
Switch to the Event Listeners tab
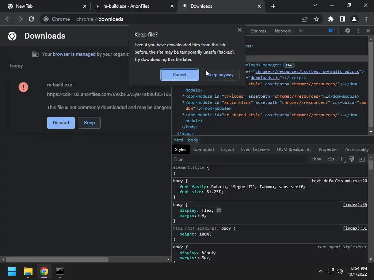click(255, 149)
